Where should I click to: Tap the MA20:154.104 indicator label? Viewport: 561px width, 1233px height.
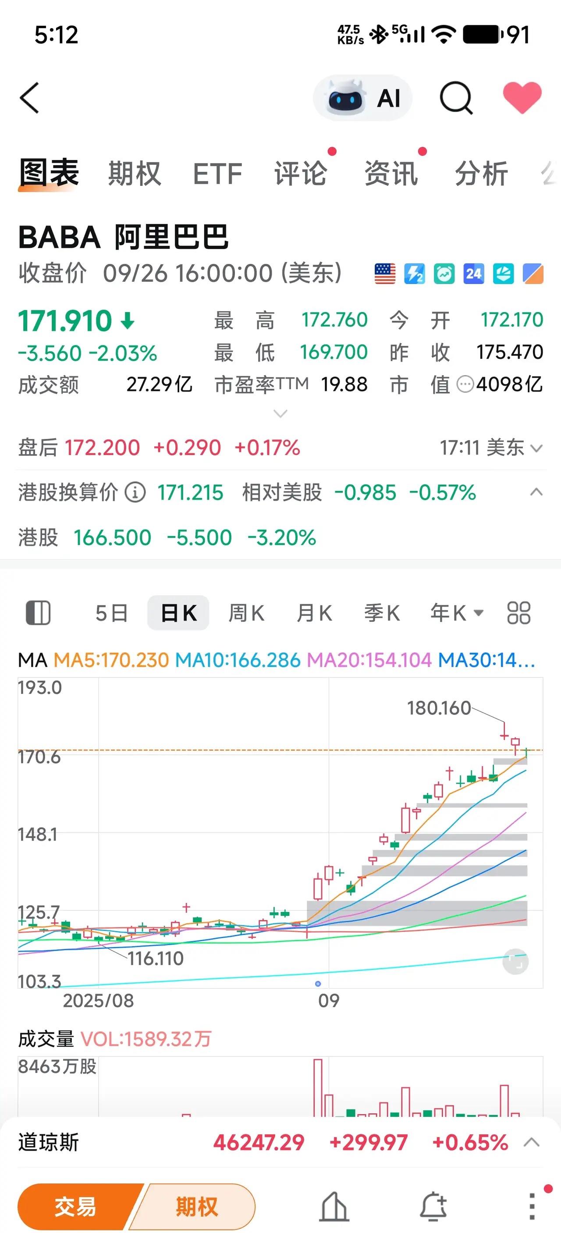(369, 660)
